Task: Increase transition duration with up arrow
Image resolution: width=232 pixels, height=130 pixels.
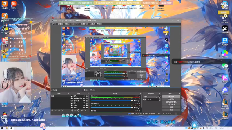Action: click(x=160, y=99)
